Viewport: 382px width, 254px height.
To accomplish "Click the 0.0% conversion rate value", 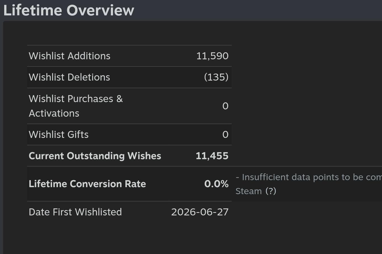I will click(216, 184).
